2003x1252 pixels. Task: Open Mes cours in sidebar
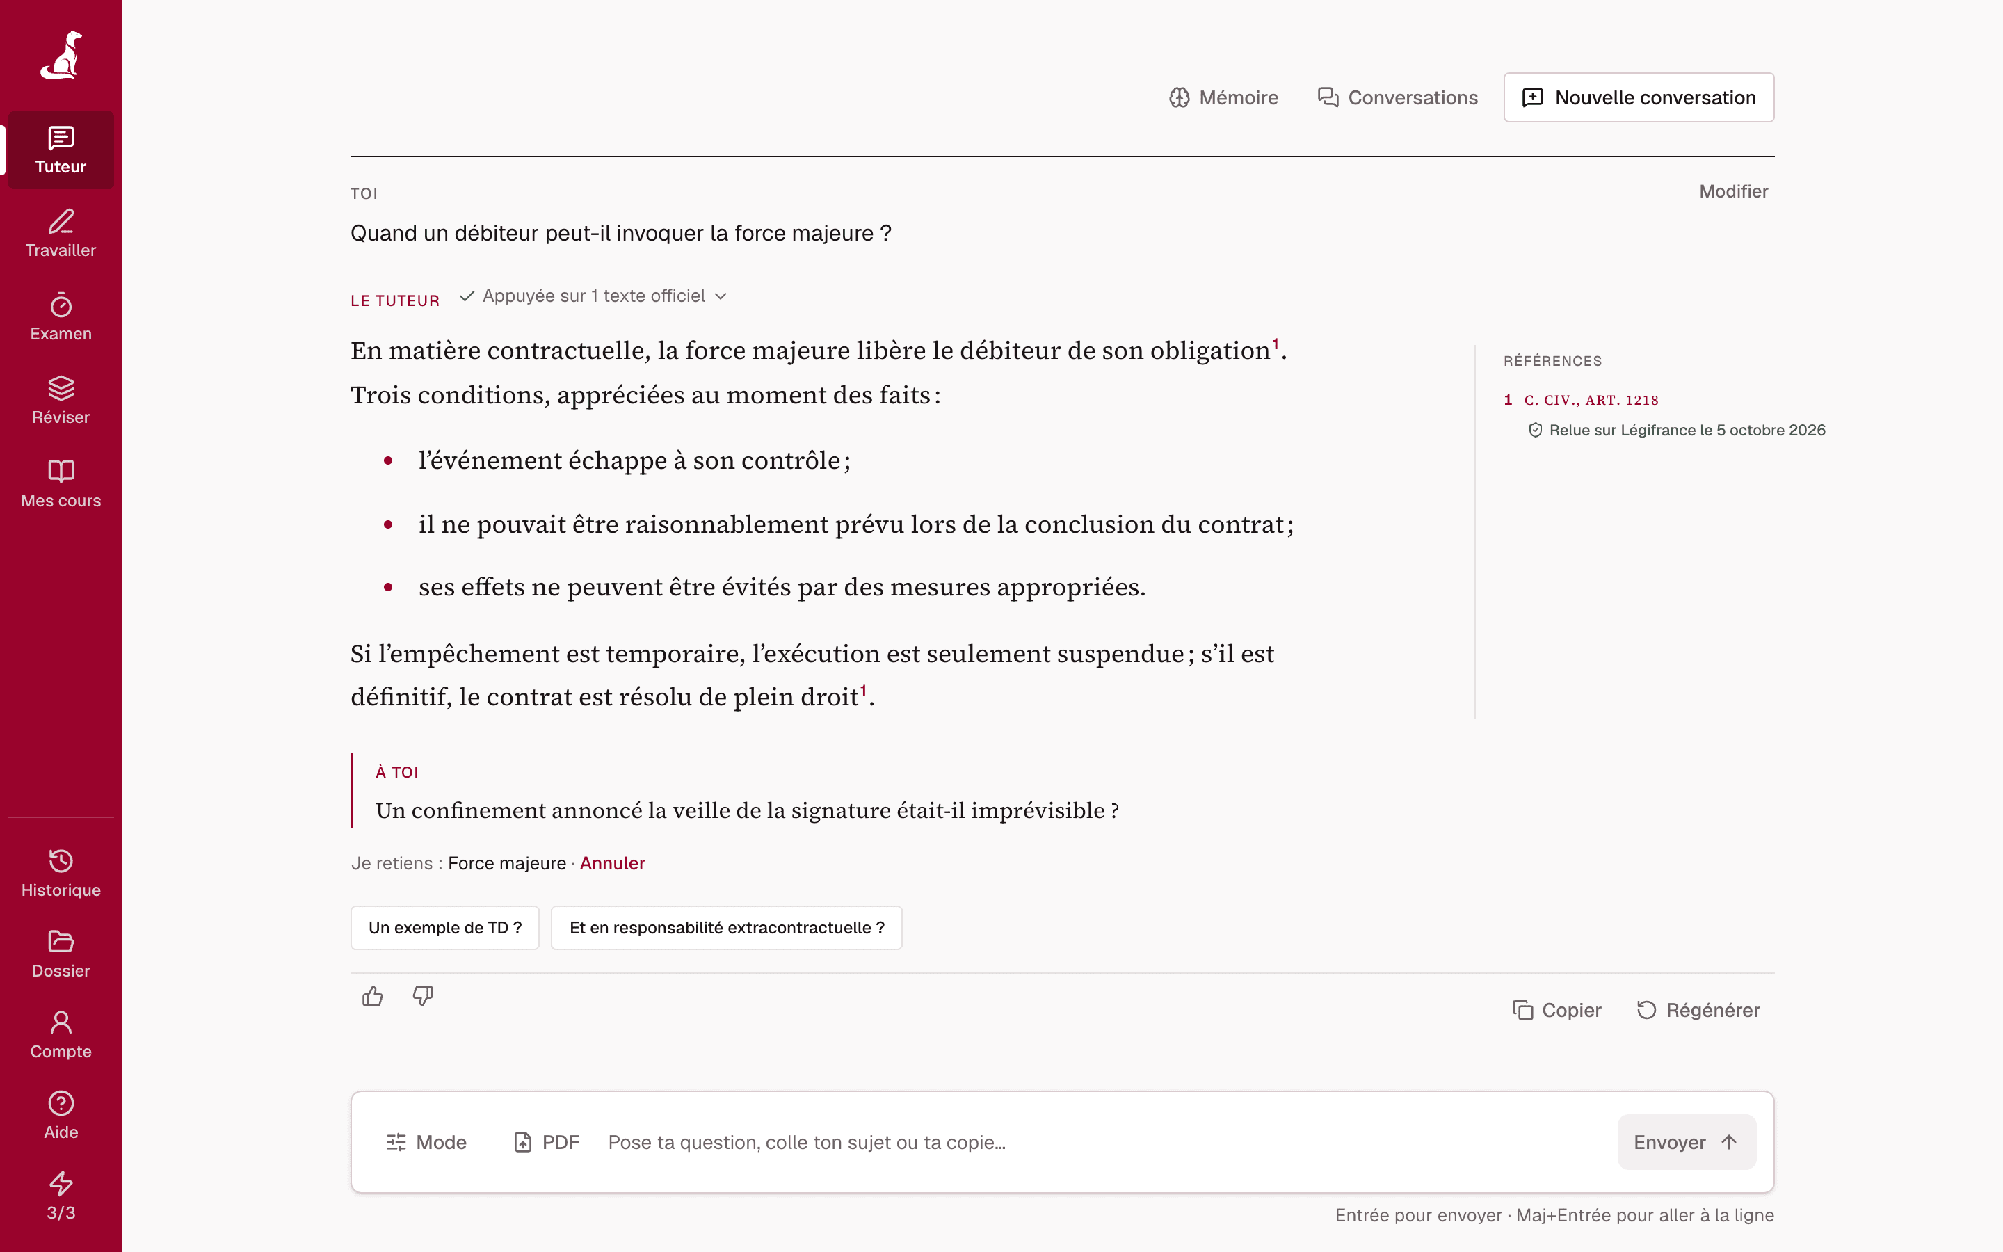pyautogui.click(x=61, y=484)
